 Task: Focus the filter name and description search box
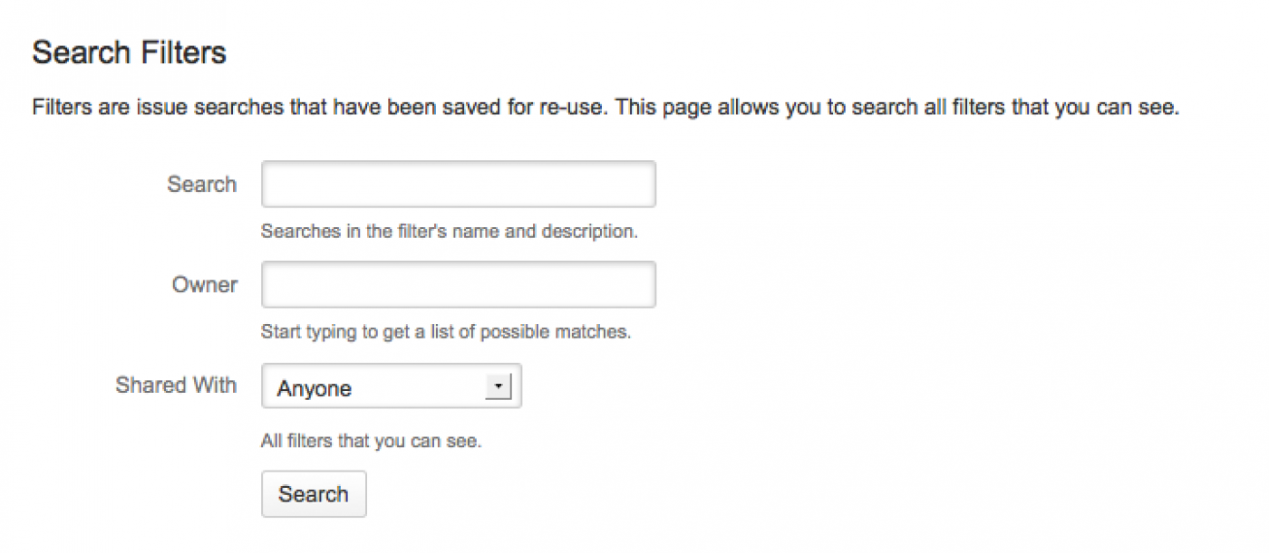point(458,185)
